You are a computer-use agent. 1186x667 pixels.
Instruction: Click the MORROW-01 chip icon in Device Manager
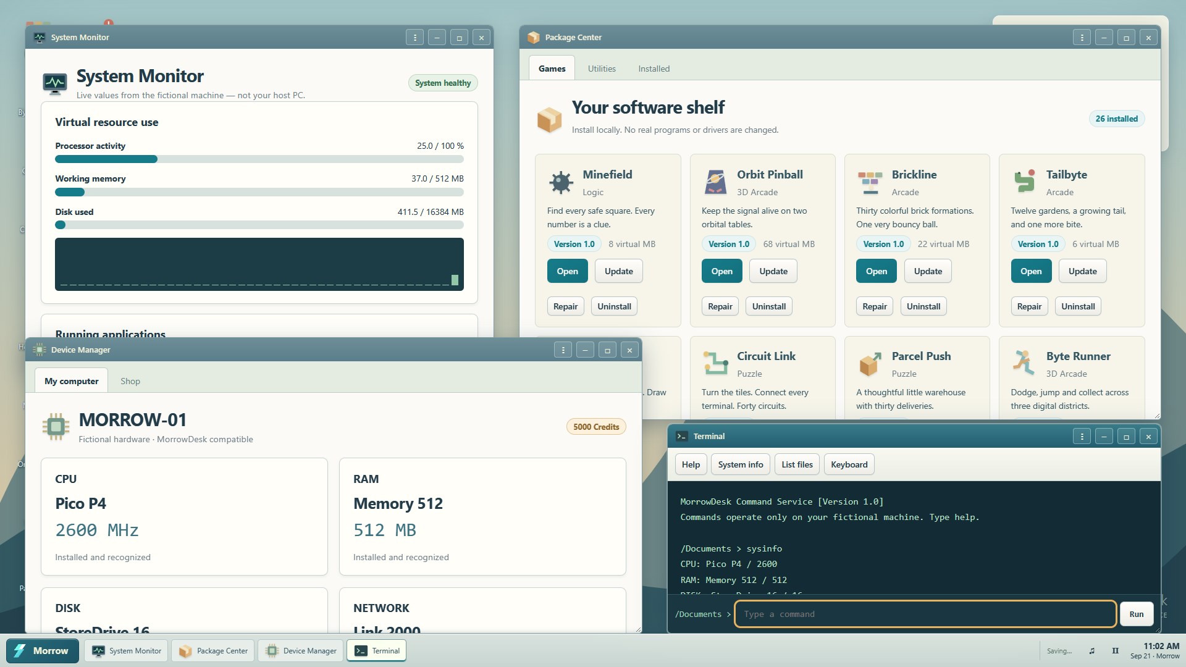(x=56, y=427)
